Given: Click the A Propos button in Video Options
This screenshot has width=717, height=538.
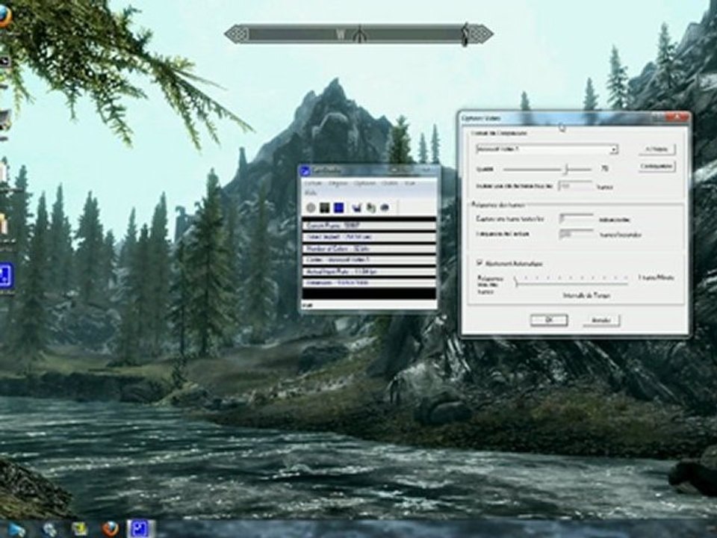Looking at the screenshot, I should tap(657, 149).
